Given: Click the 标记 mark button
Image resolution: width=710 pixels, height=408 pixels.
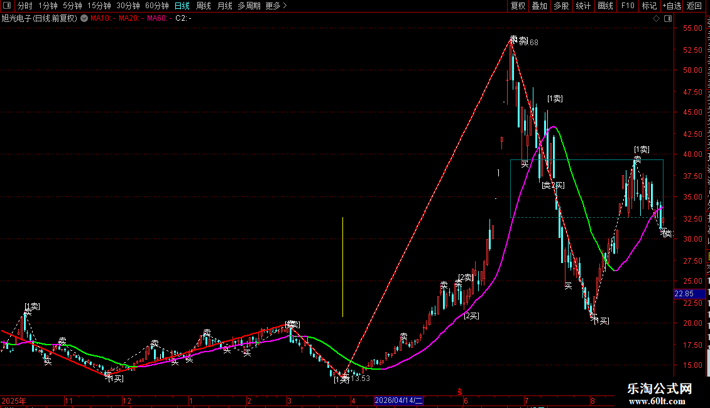Looking at the screenshot, I should tap(649, 6).
